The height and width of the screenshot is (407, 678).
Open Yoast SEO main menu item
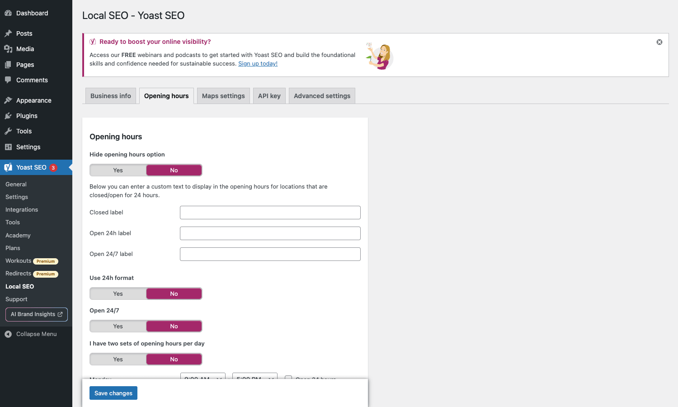pos(36,167)
